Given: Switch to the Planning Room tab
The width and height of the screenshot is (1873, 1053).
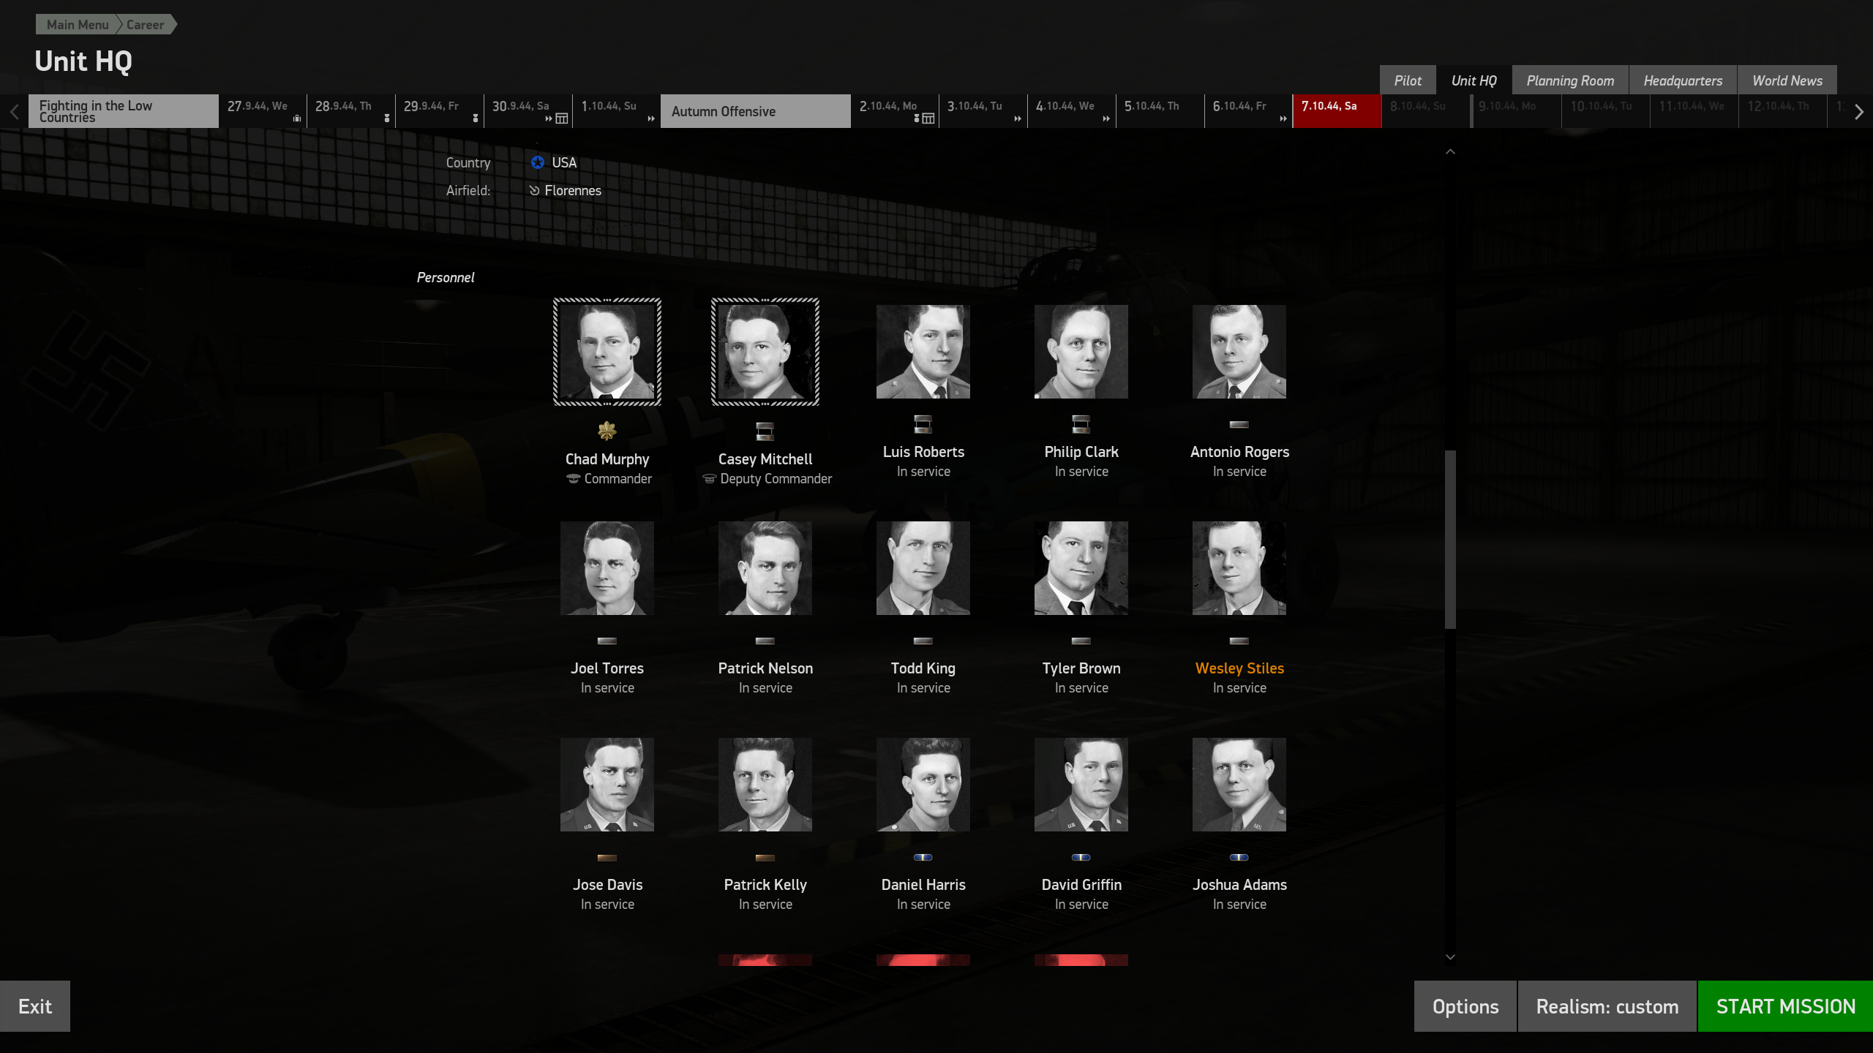Looking at the screenshot, I should 1570,80.
